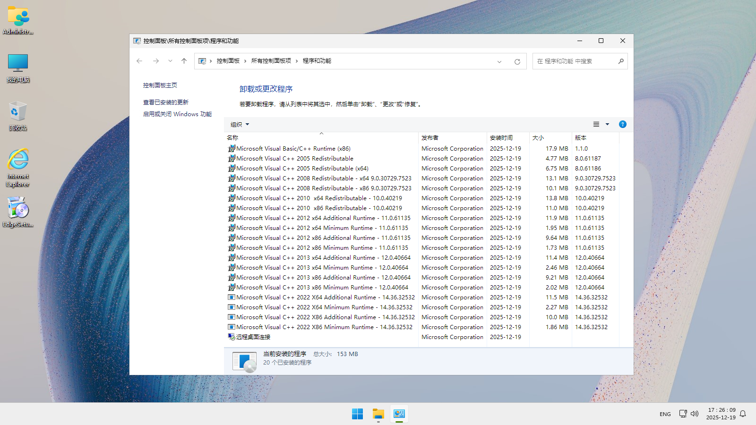Image resolution: width=756 pixels, height=425 pixels.
Task: Select 回收站 desktop icon
Action: click(18, 116)
